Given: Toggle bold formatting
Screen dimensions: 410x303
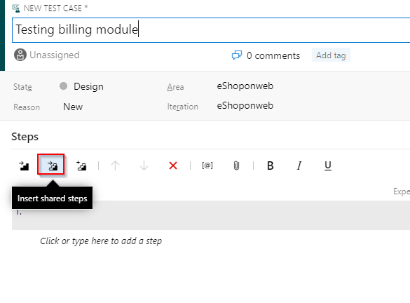Looking at the screenshot, I should click(x=271, y=166).
